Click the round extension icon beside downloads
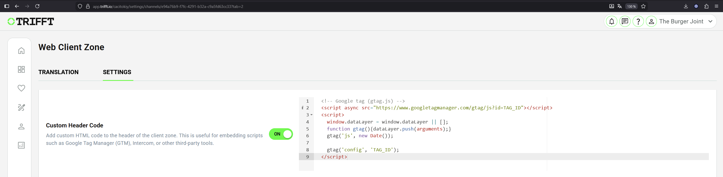The image size is (723, 177). tap(696, 6)
